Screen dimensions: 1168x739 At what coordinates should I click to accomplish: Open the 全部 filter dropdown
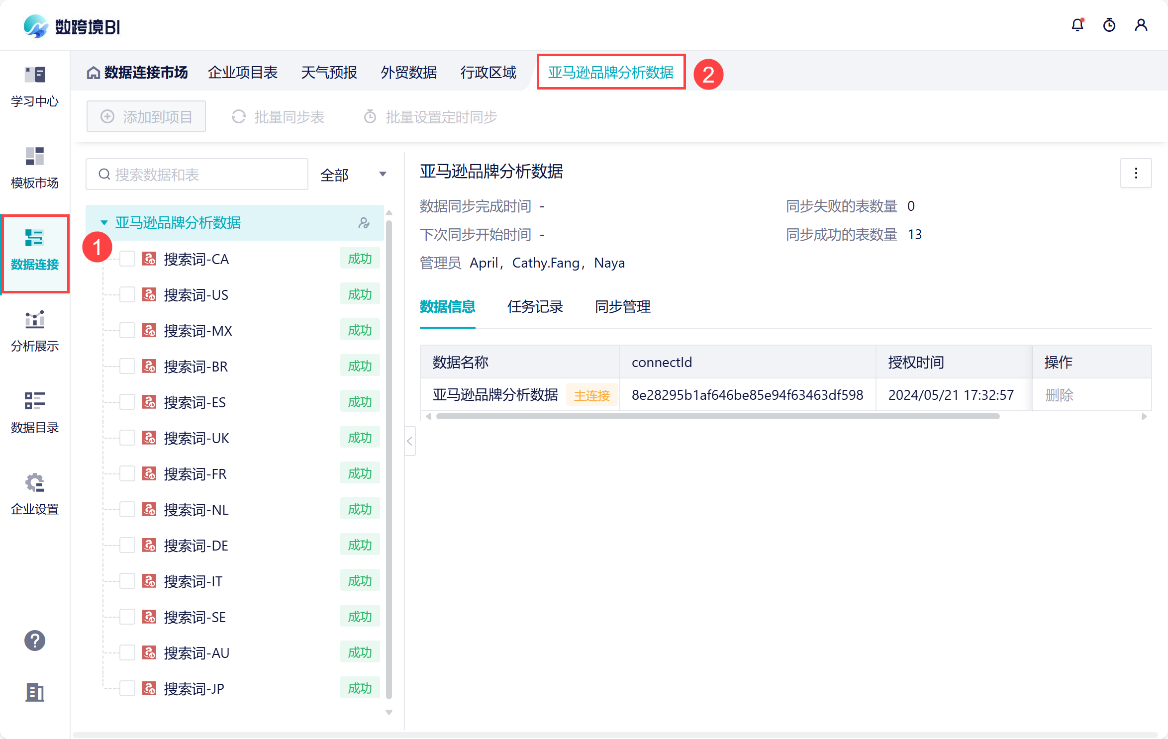[353, 175]
